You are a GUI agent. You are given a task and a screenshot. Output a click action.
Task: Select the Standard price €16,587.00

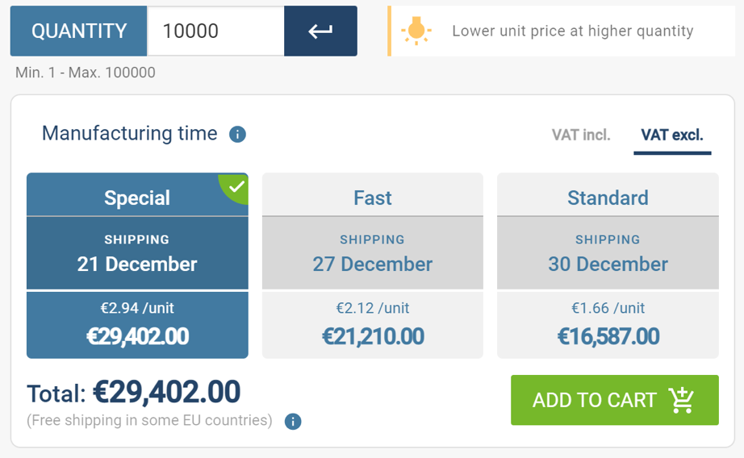click(x=608, y=336)
